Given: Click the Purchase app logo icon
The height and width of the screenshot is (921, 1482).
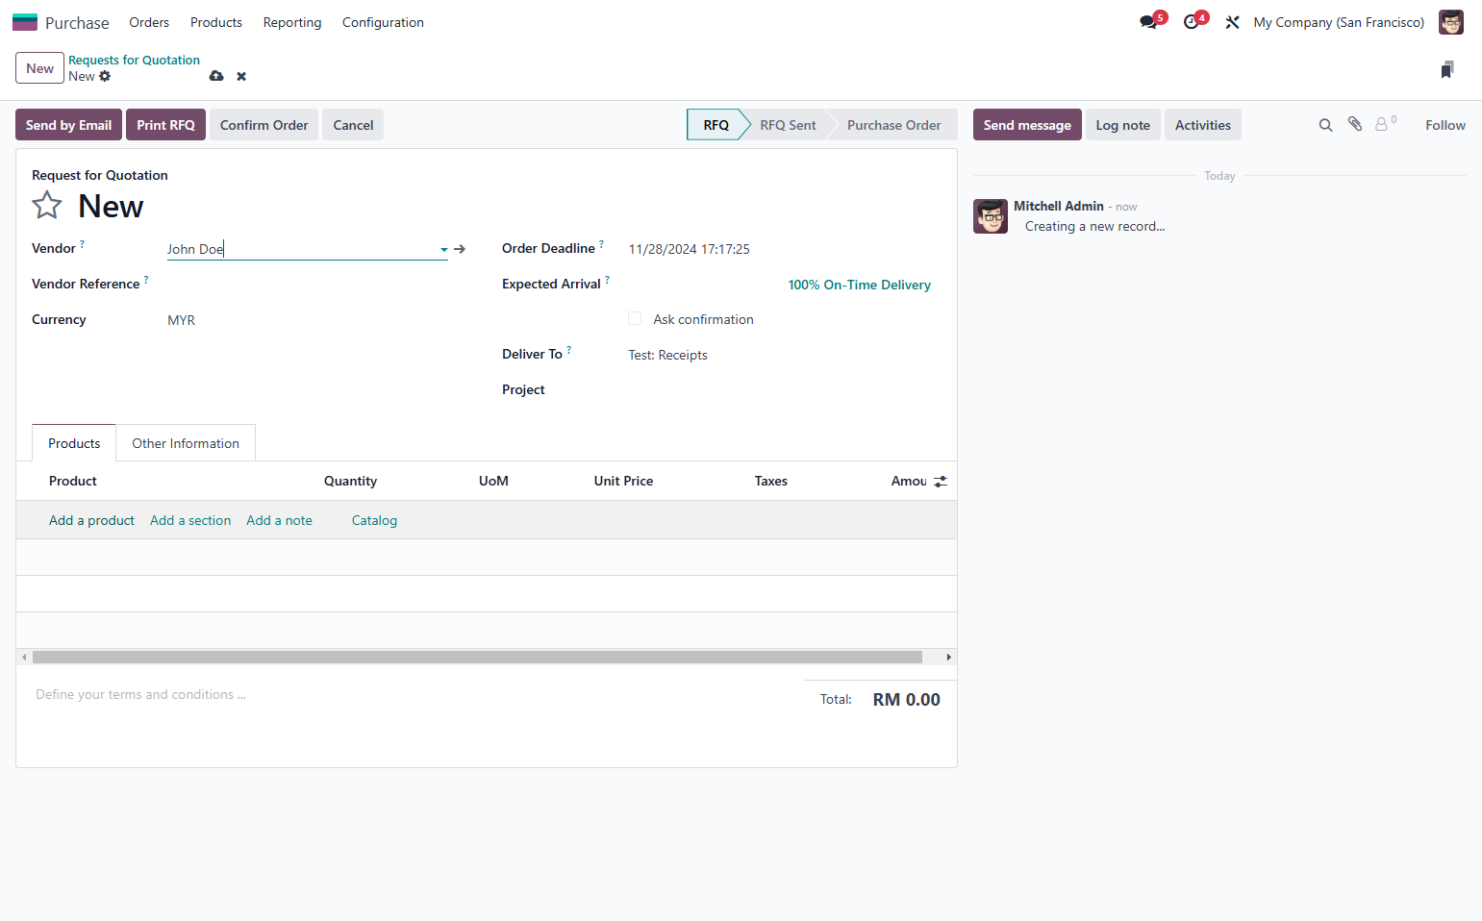Looking at the screenshot, I should pos(25,22).
